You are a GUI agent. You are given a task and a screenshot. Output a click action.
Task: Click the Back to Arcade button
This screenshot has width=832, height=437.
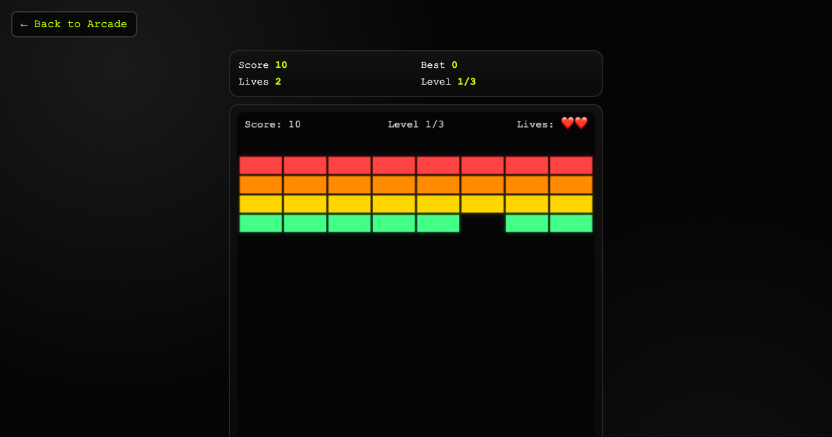[74, 24]
